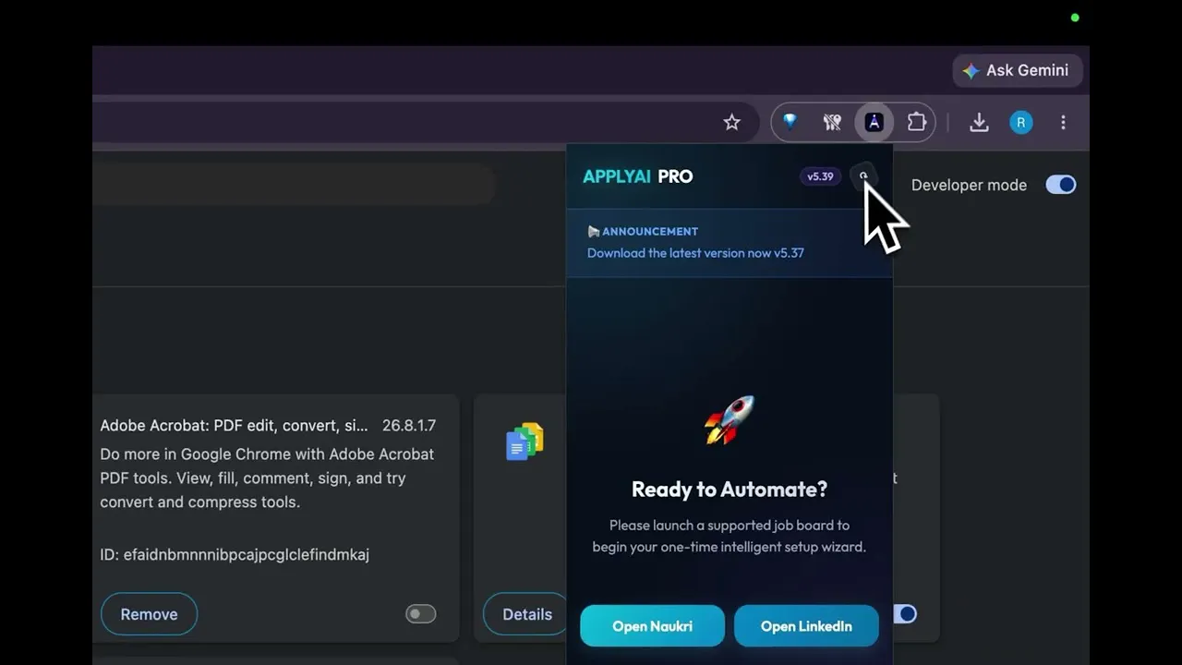
Task: Open the Download latest version v5.37 link
Action: point(695,253)
